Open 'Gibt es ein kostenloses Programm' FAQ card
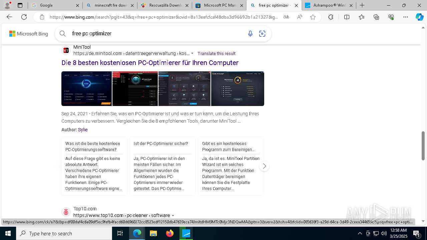This screenshot has width=427, height=240. coord(231,166)
